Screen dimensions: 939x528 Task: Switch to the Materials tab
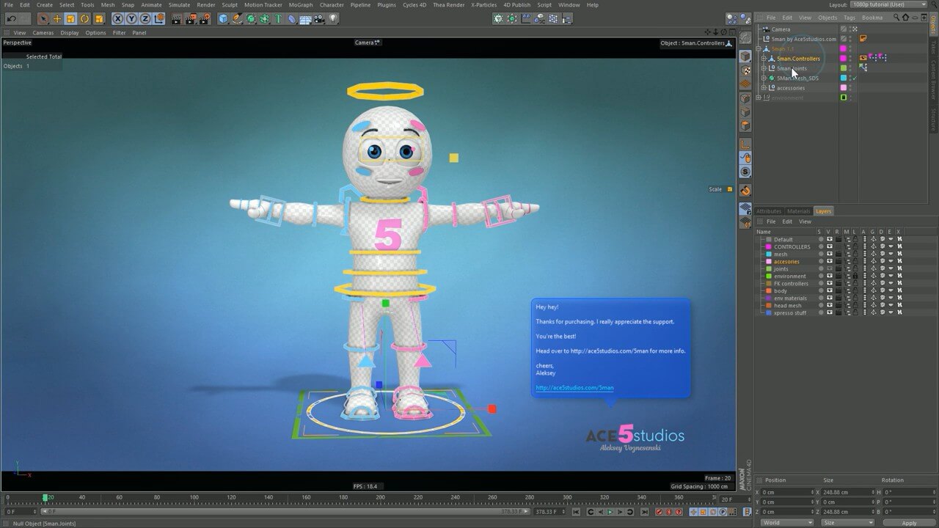[798, 211]
